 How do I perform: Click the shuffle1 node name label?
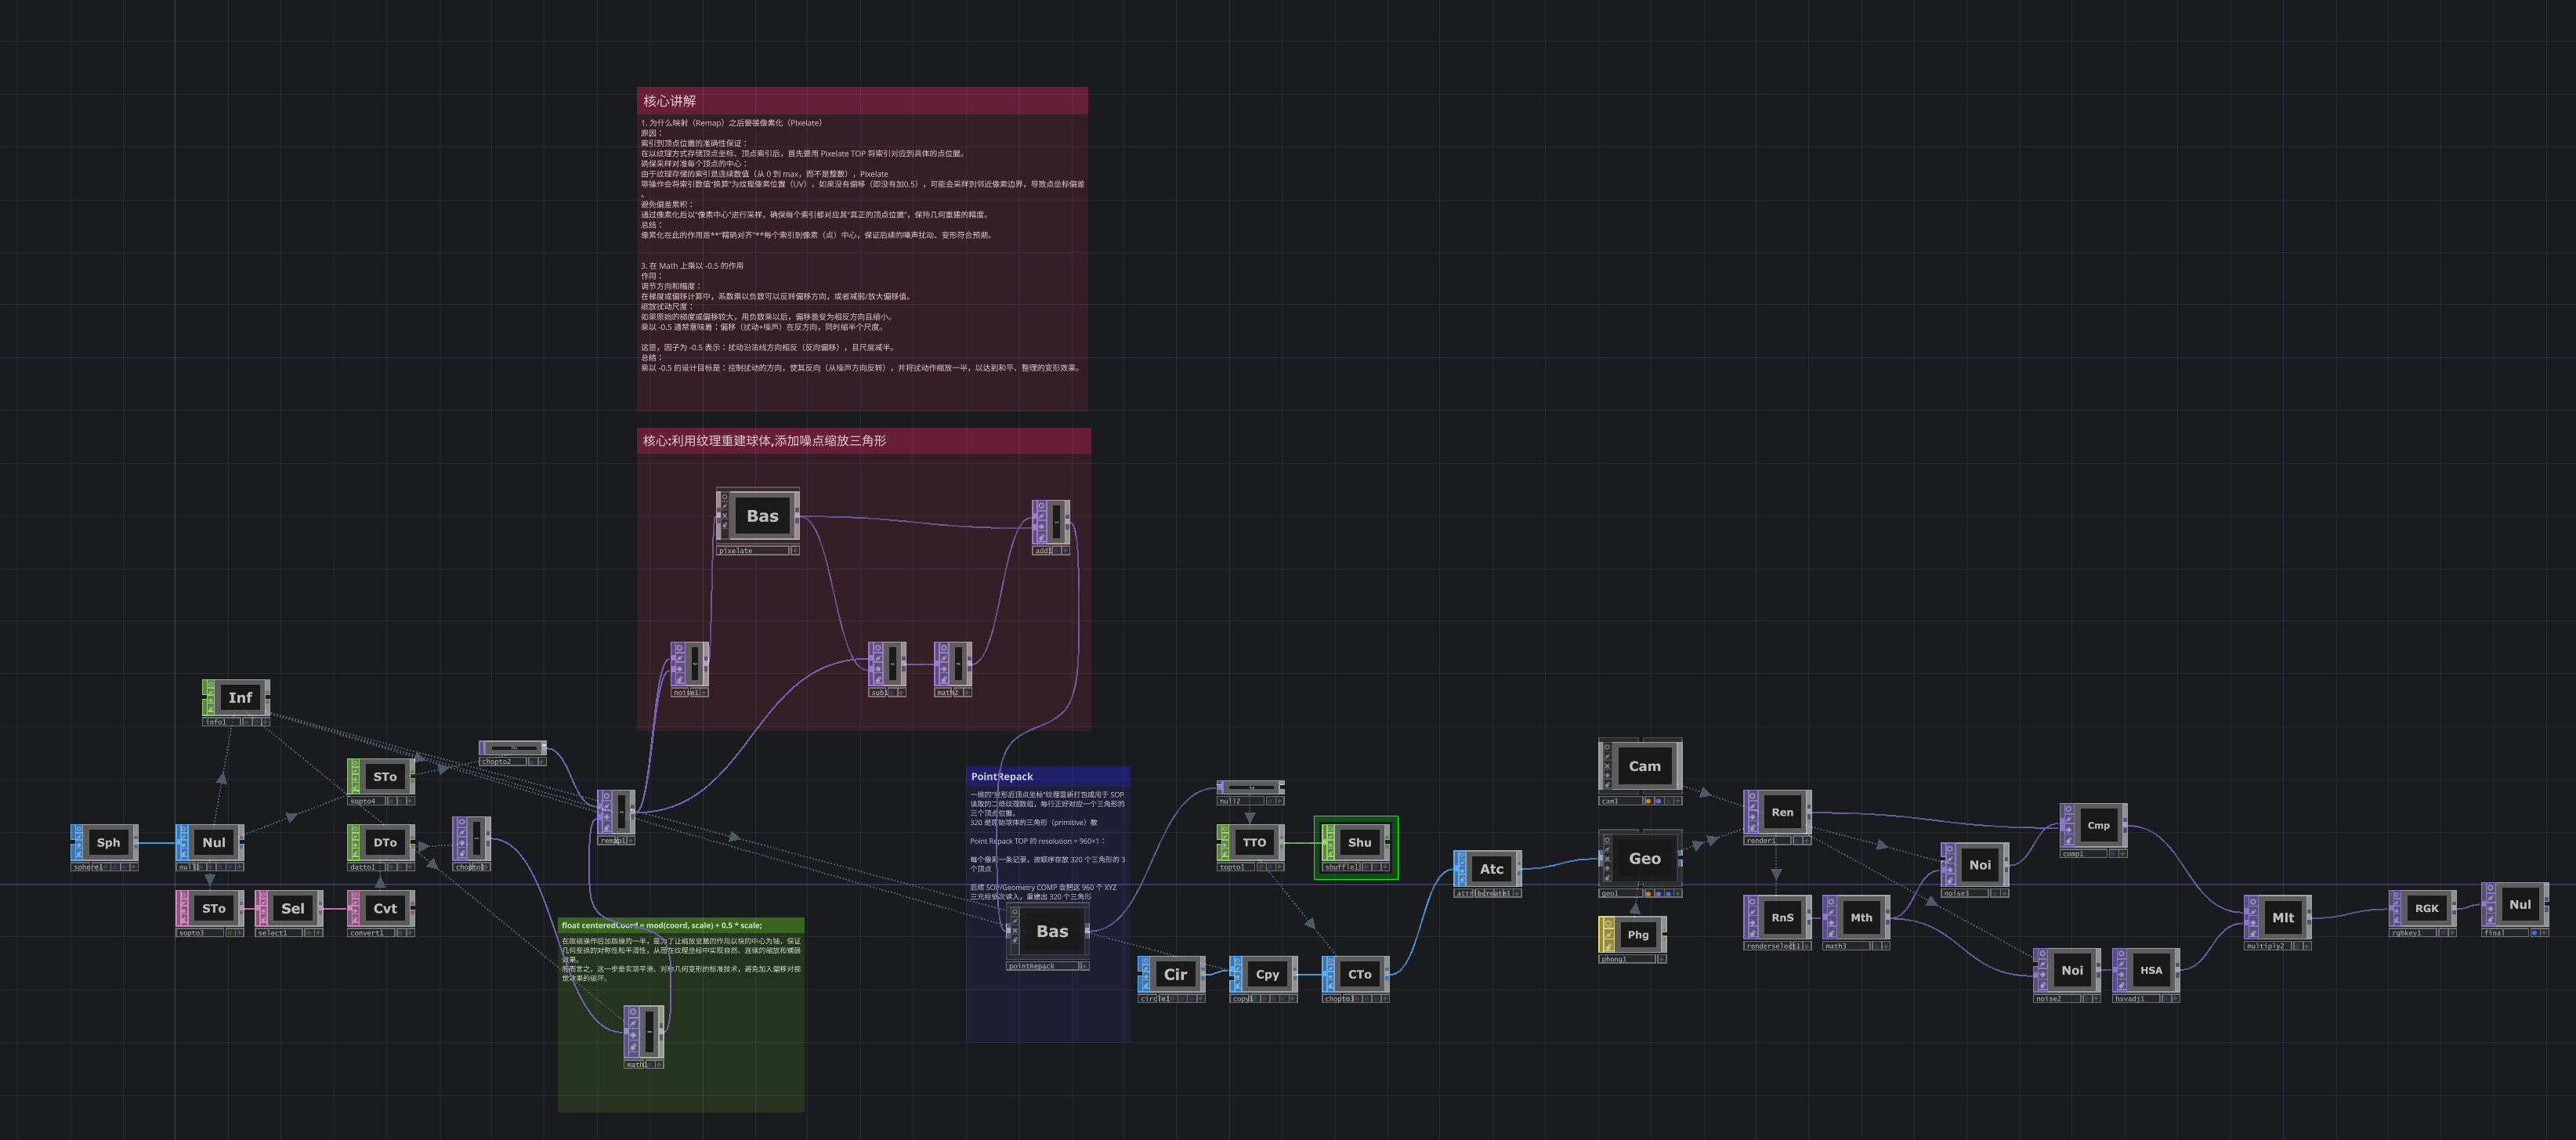coord(1341,867)
